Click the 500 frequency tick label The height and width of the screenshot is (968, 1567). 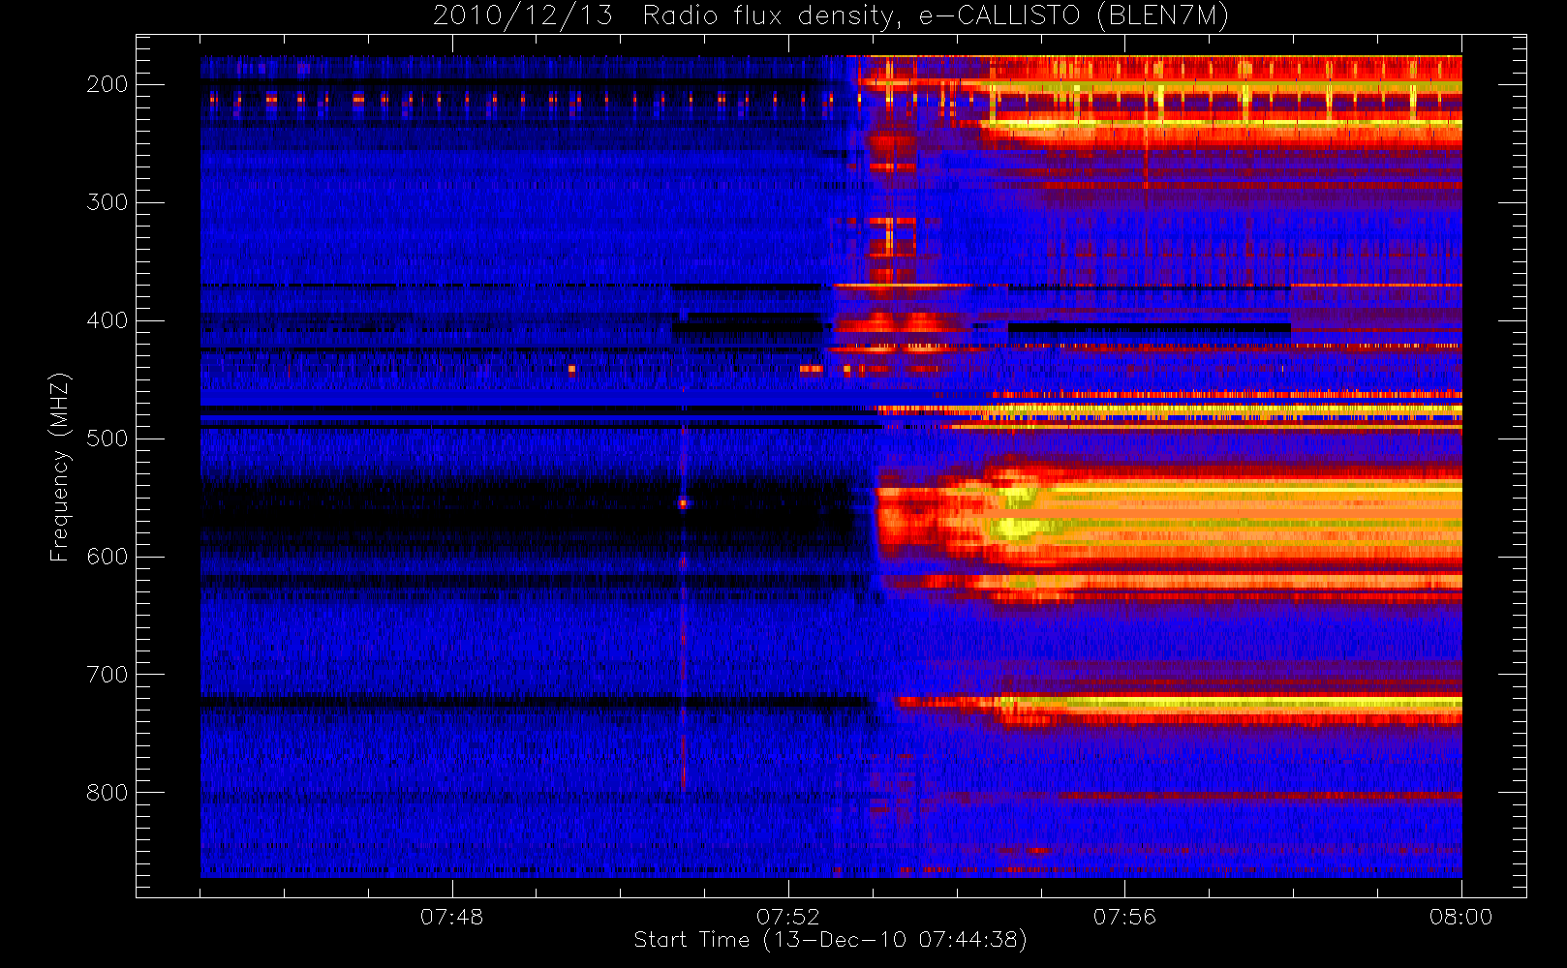point(107,439)
